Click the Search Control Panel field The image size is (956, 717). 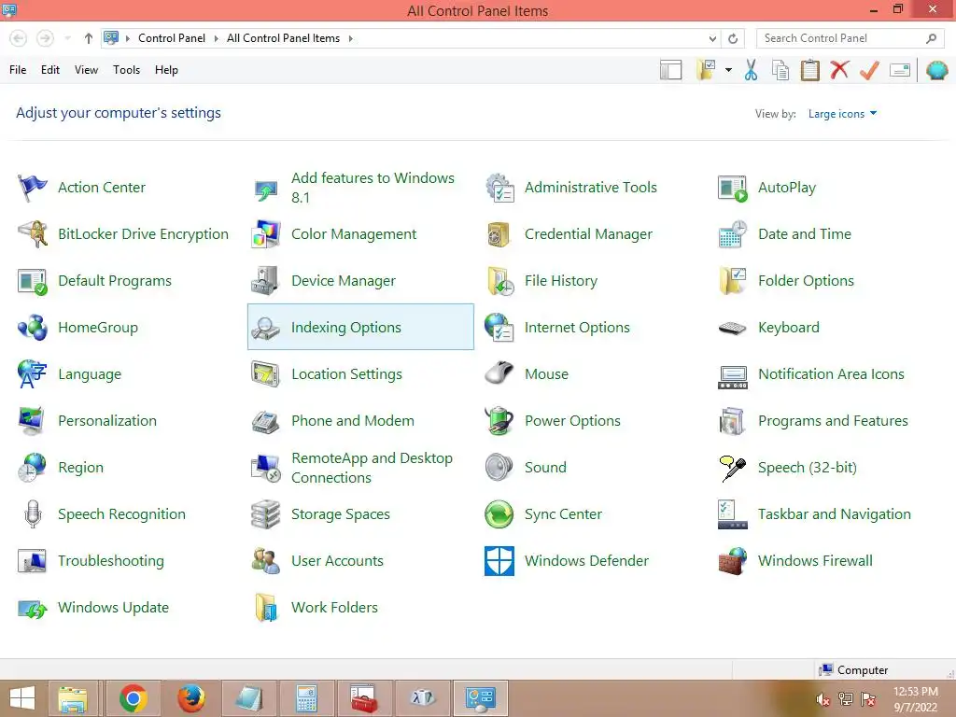point(850,38)
